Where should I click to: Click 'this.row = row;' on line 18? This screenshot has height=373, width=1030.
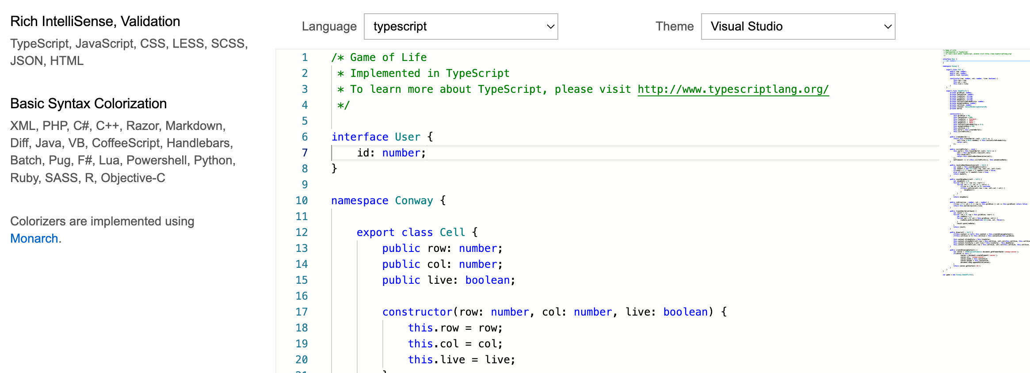click(x=455, y=328)
